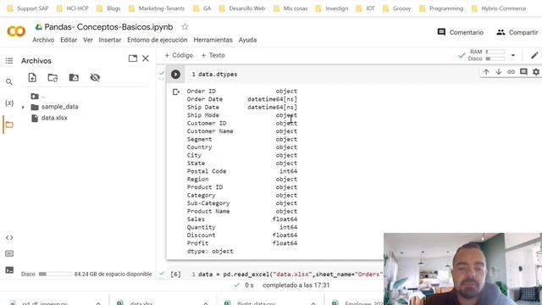Screen dimensions: 542x305
Task: Refresh the Archivos file list
Action: point(53,77)
